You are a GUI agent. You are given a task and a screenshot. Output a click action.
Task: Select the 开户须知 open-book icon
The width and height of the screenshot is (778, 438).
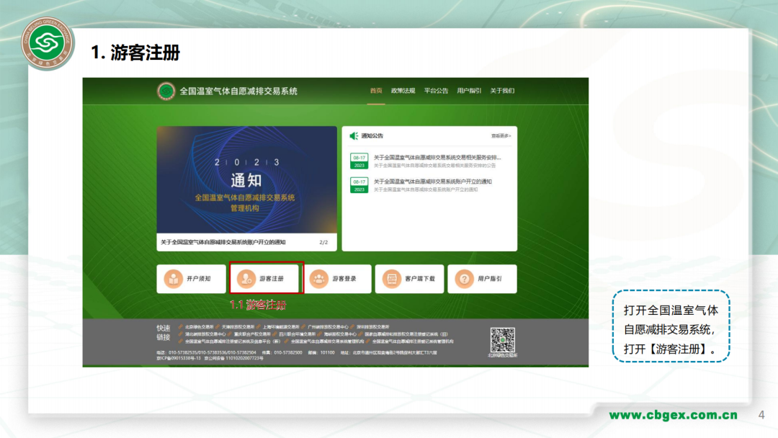(x=174, y=277)
